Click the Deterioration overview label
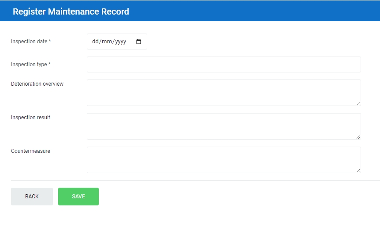380x231 pixels. (x=37, y=84)
